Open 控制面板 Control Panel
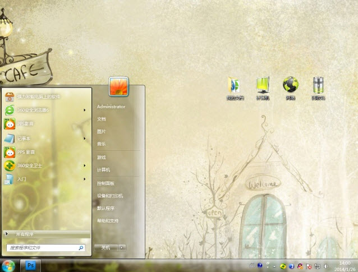 [105, 183]
